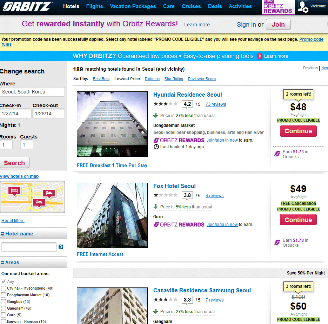Go to the Flights tab
The image size is (328, 324).
[94, 6]
